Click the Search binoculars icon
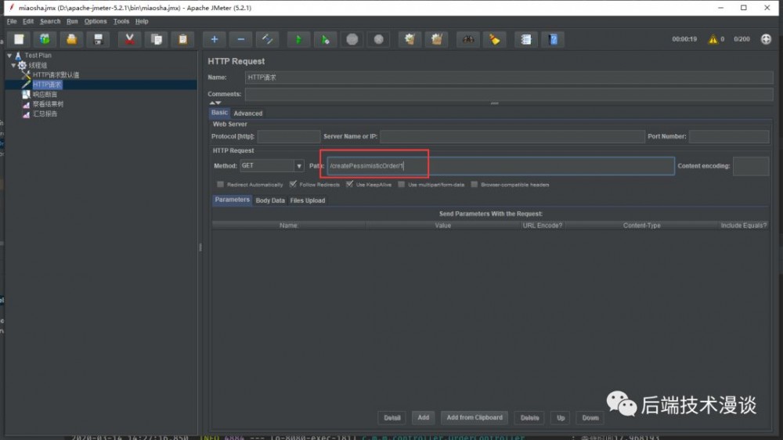The width and height of the screenshot is (783, 440). point(467,39)
